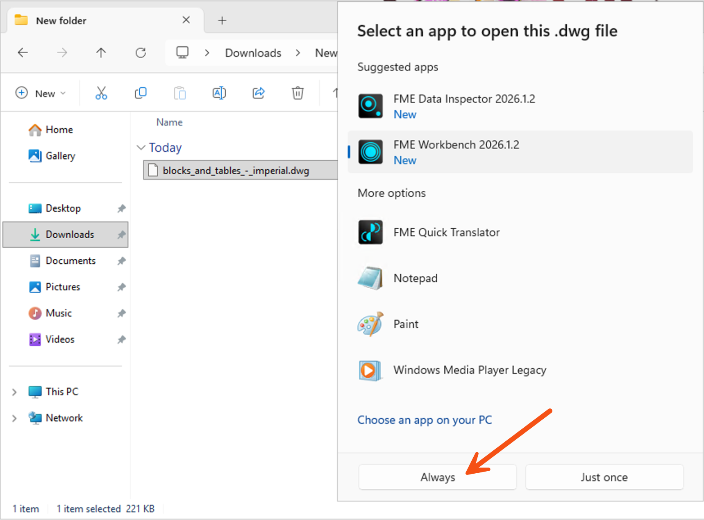Click the Share icon in toolbar
The image size is (704, 520).
259,93
